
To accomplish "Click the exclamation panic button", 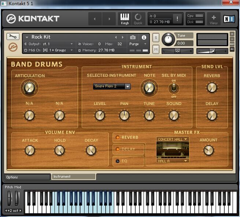I will click(177, 19).
